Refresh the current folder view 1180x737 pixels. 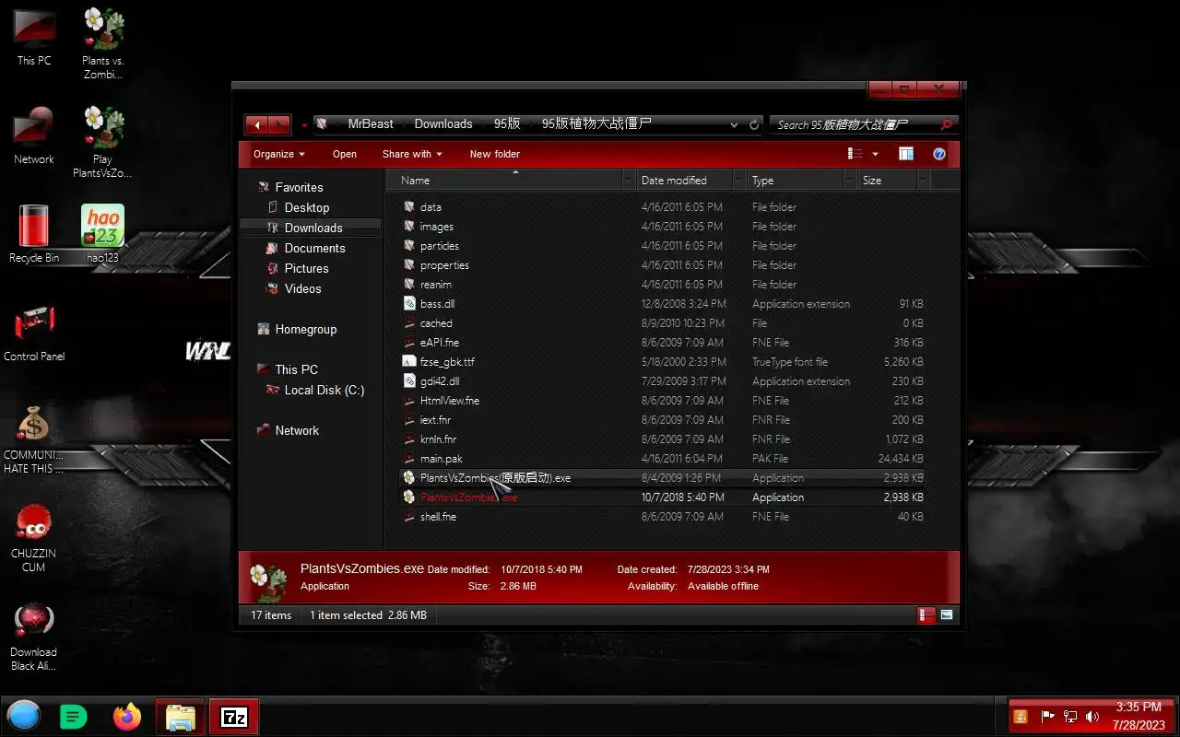click(754, 124)
